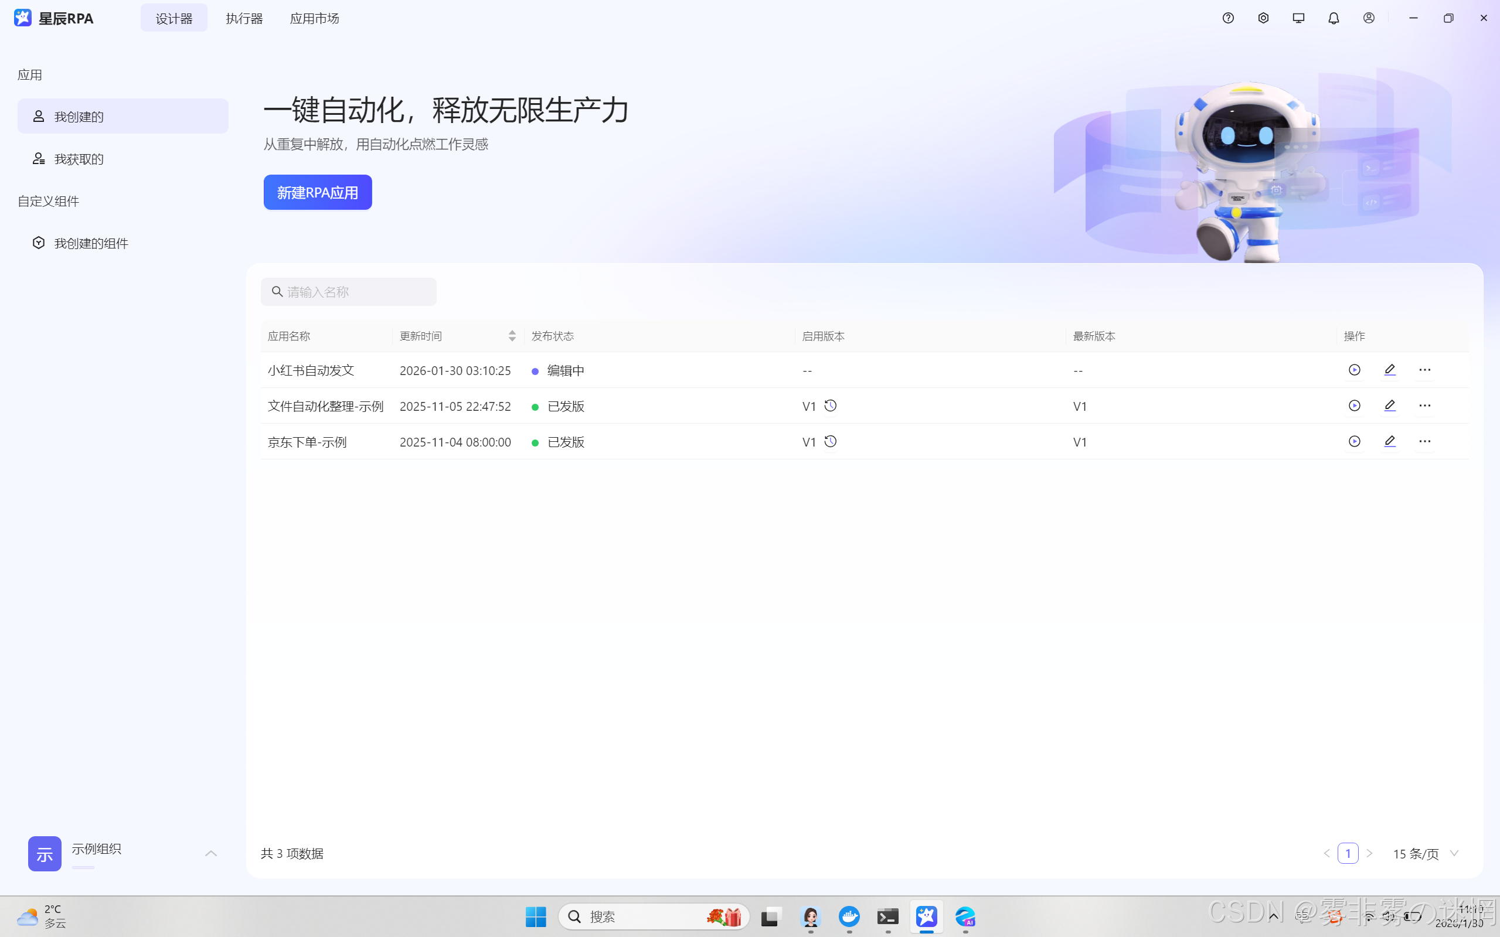Switch to the 设计器 tab
The height and width of the screenshot is (937, 1500).
174,19
